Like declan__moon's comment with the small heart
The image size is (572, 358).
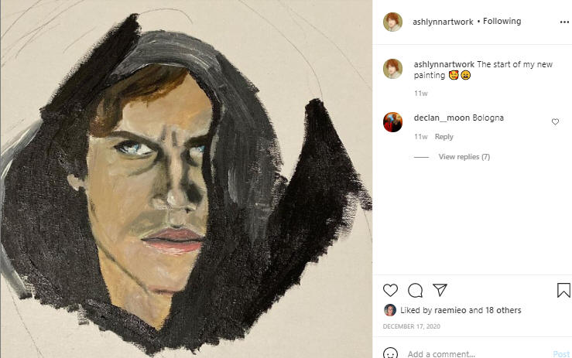click(555, 122)
